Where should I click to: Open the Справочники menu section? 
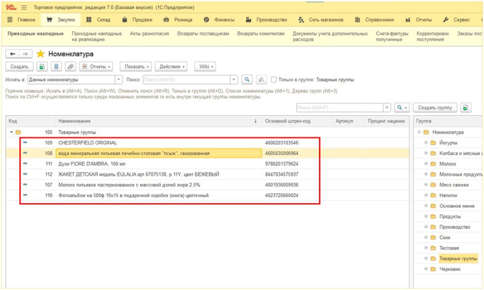[374, 20]
